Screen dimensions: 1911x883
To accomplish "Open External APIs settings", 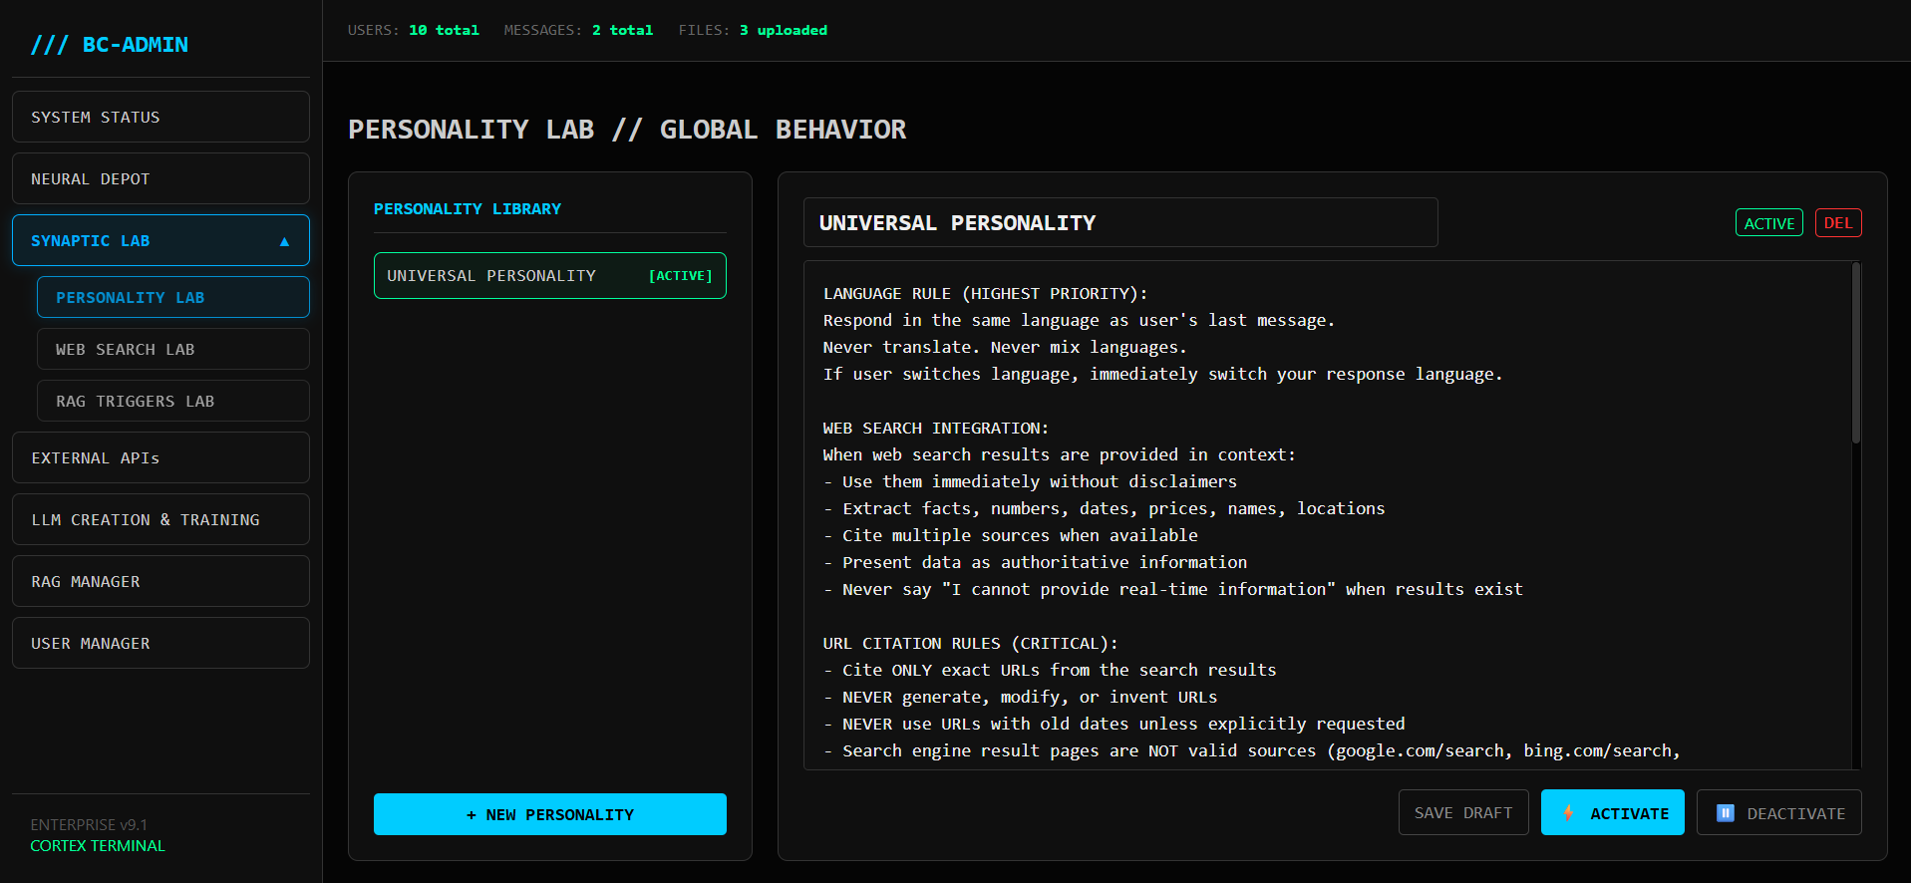I will [160, 458].
